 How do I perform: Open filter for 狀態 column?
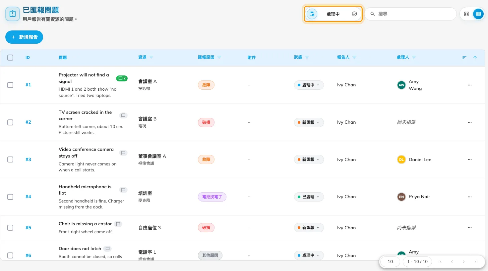point(307,57)
